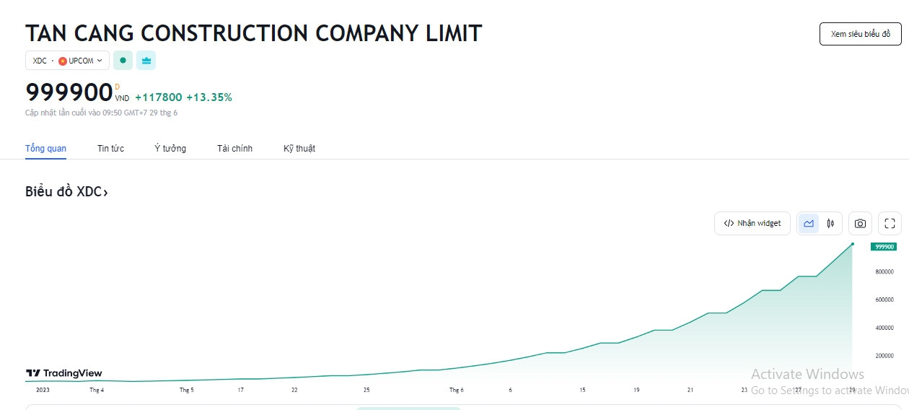Switch to candlestick chart view
The height and width of the screenshot is (410, 909).
click(830, 224)
